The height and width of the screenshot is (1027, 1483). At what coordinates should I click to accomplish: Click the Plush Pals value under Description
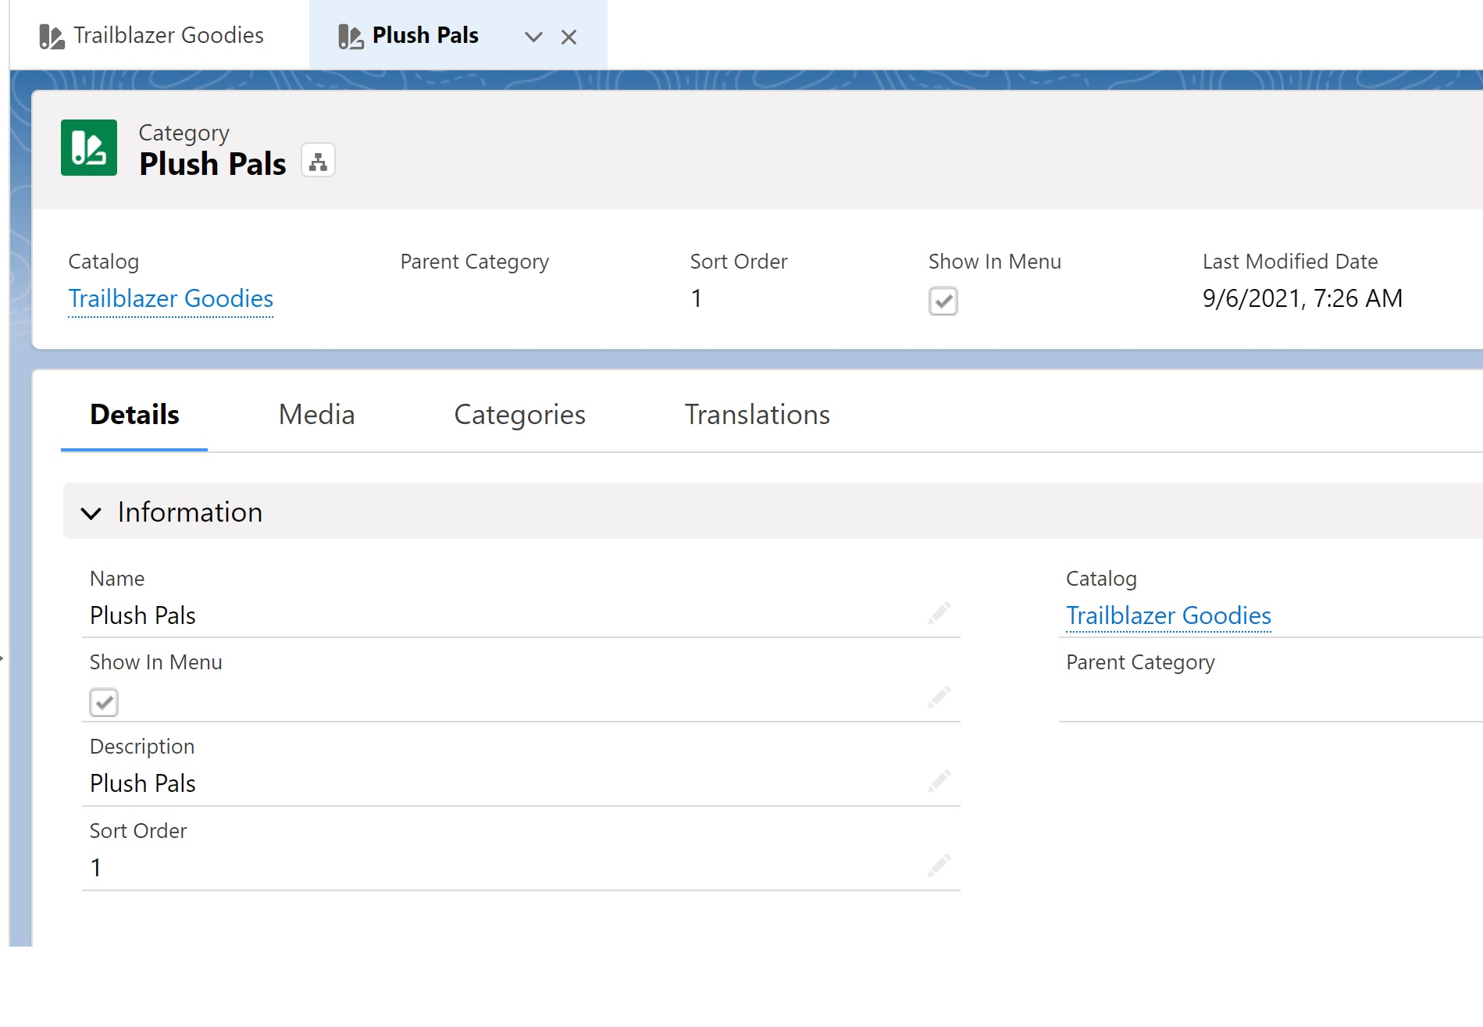click(x=142, y=783)
